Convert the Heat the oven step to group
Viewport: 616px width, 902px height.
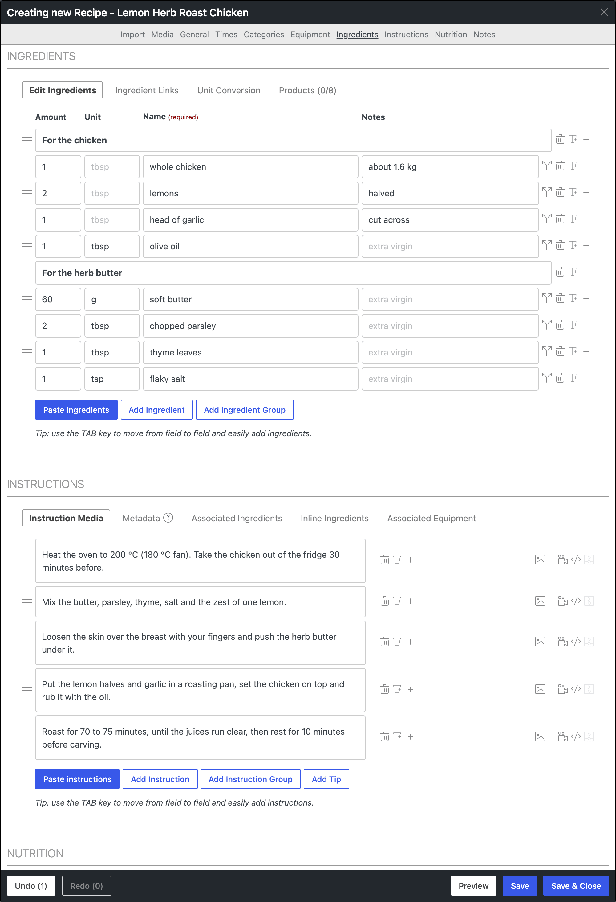click(x=397, y=560)
